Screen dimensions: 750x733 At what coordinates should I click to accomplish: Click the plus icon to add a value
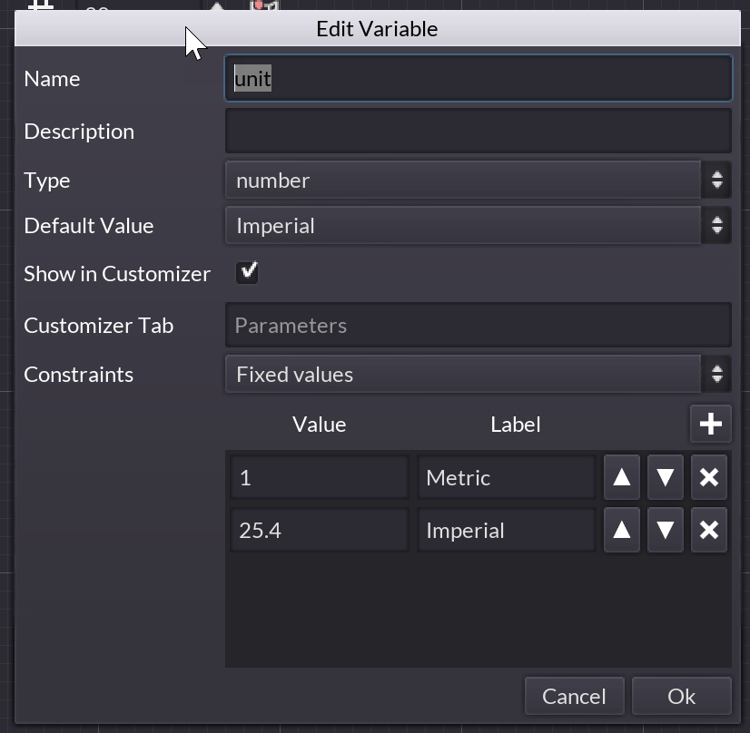710,424
